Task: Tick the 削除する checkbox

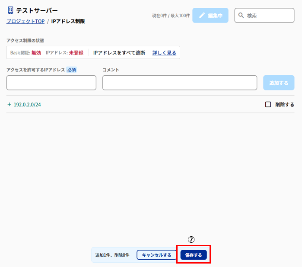Action: pos(268,104)
